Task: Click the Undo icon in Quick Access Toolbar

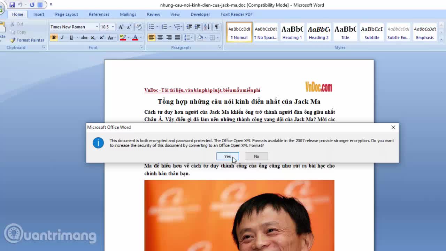Action: click(20, 5)
